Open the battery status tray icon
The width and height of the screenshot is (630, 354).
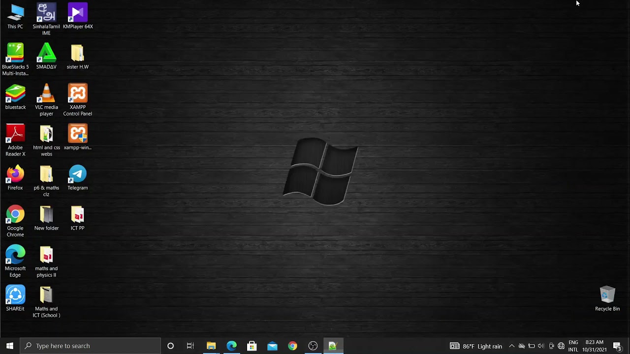coord(532,346)
